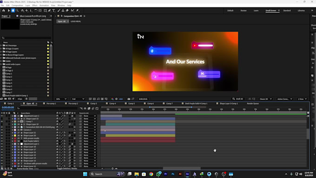Viewport: 316px width, 178px height.
Task: Expand Shape Layer 20 properties
Action: click(12, 136)
